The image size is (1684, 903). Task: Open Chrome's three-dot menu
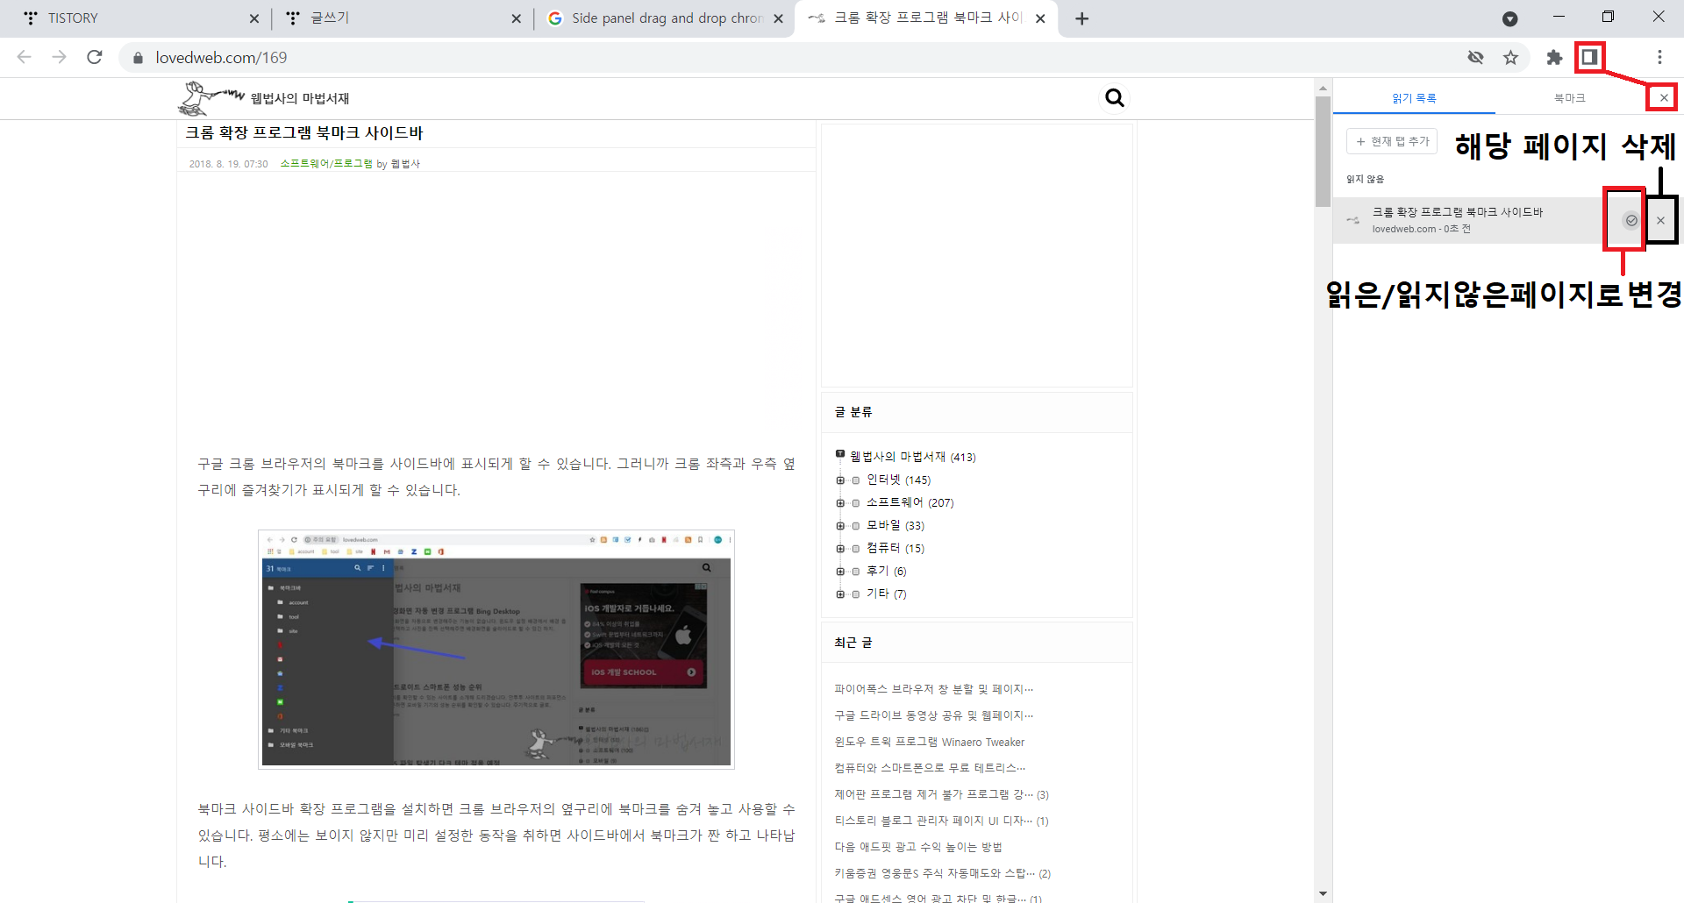coord(1659,57)
